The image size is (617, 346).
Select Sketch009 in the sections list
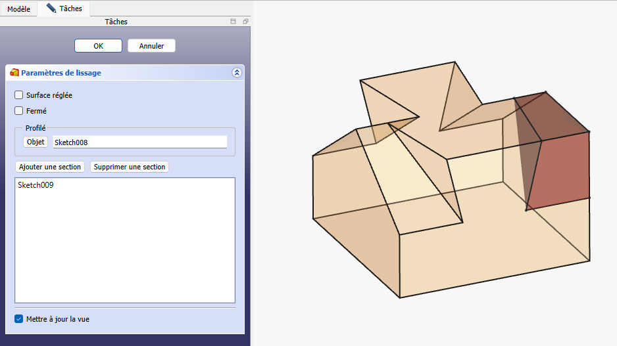pos(36,185)
